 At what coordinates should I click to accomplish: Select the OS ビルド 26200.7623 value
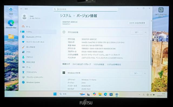tap(86, 89)
